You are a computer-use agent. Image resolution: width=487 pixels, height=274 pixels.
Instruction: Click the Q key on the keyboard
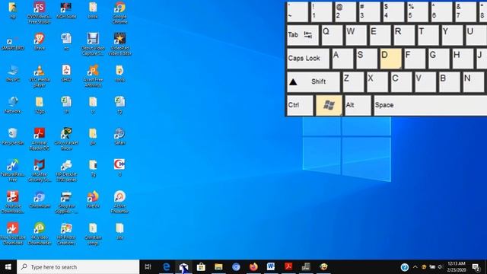(x=332, y=35)
